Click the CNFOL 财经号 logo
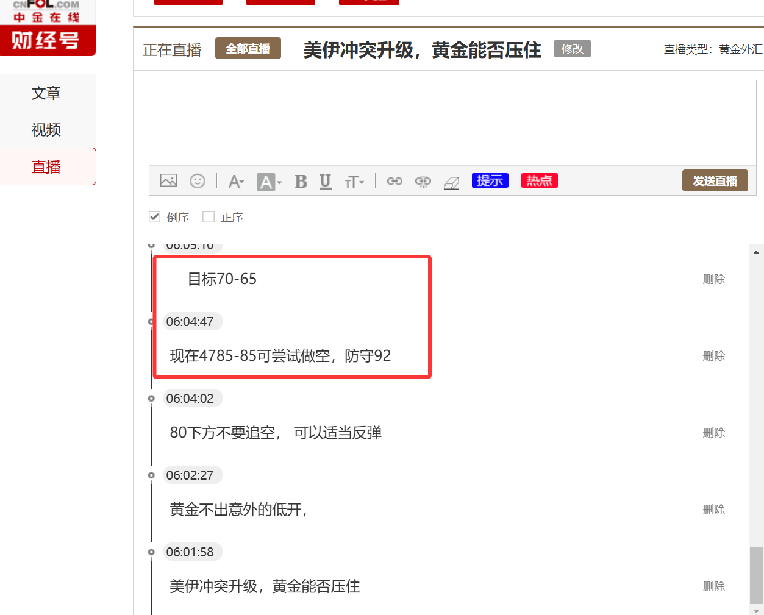Image resolution: width=764 pixels, height=615 pixels. (46, 27)
